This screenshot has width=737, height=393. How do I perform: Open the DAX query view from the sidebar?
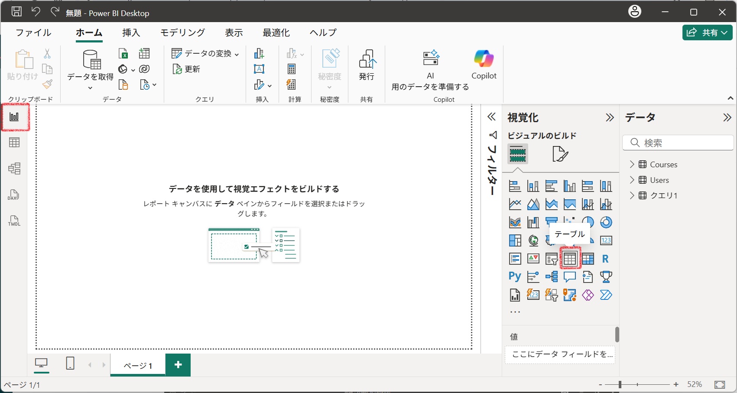click(x=13, y=195)
